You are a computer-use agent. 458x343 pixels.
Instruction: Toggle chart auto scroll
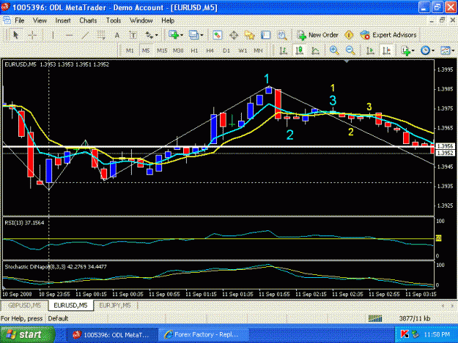pos(370,50)
